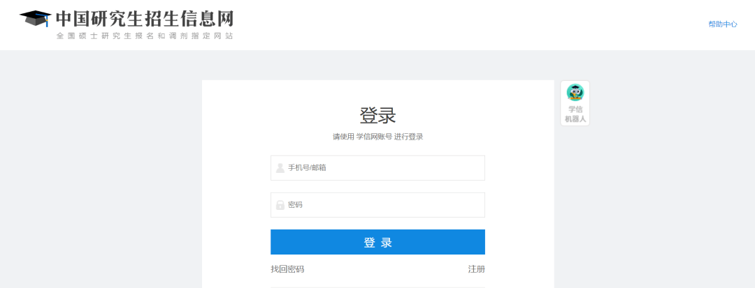The width and height of the screenshot is (755, 288).
Task: Click the graduation cap logo icon
Action: (x=35, y=19)
